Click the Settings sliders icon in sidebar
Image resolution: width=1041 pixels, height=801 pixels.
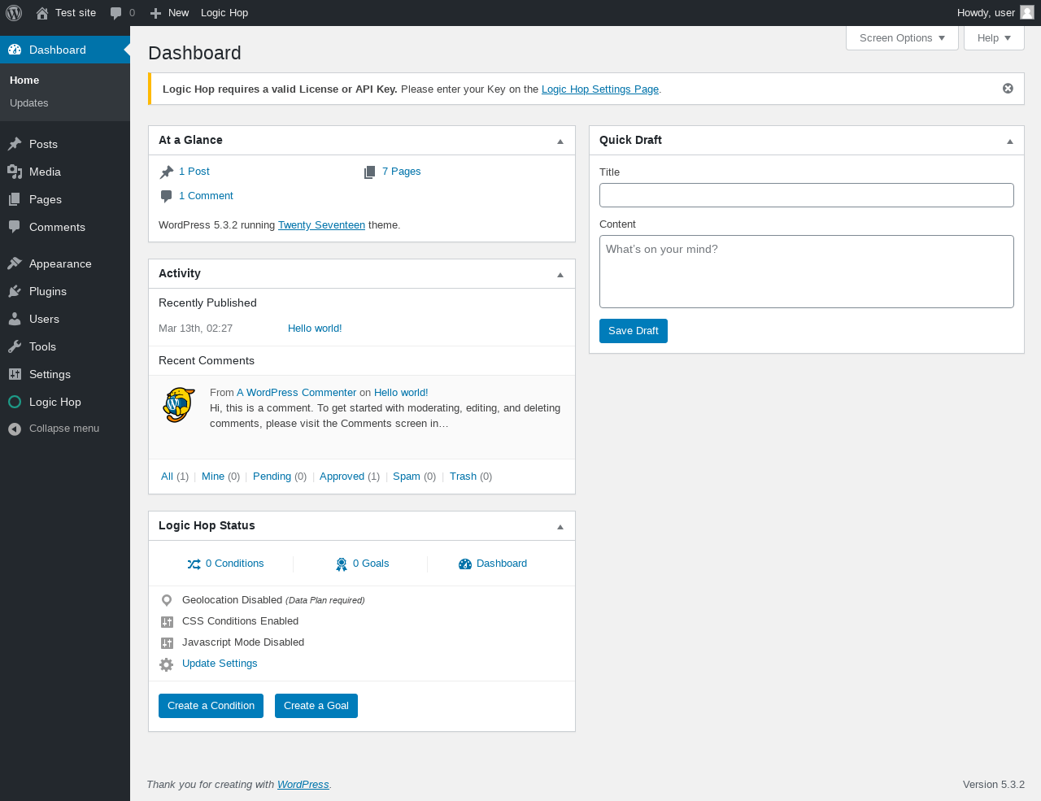tap(15, 374)
